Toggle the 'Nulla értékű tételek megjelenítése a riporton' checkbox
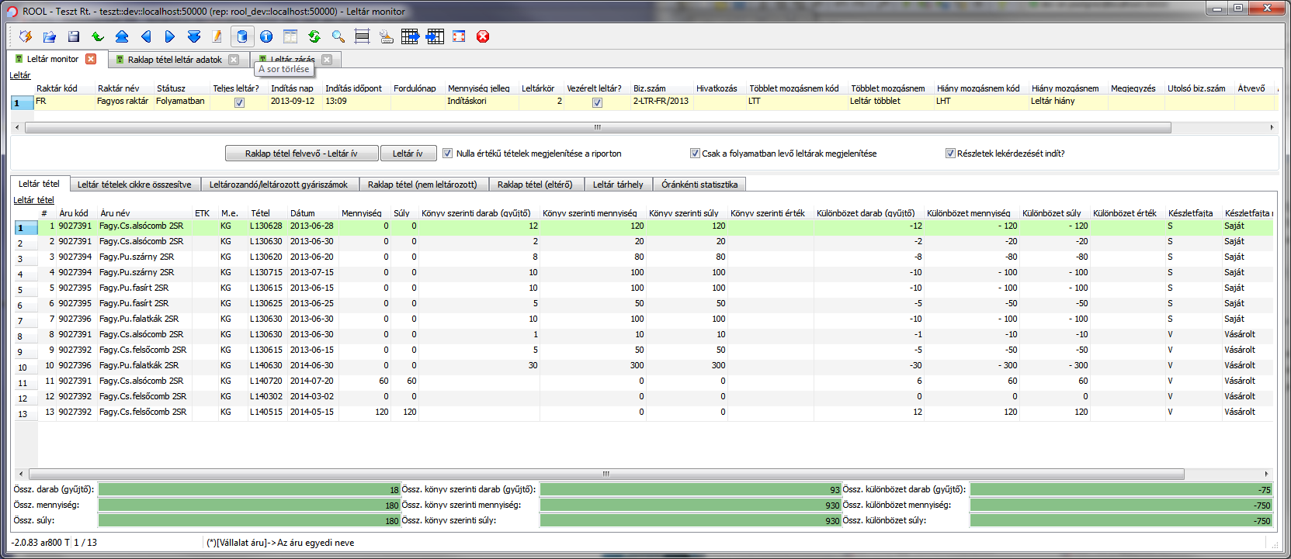The width and height of the screenshot is (1291, 559). (448, 154)
